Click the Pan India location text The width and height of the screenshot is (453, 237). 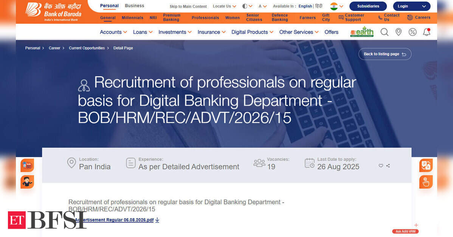[x=95, y=167]
